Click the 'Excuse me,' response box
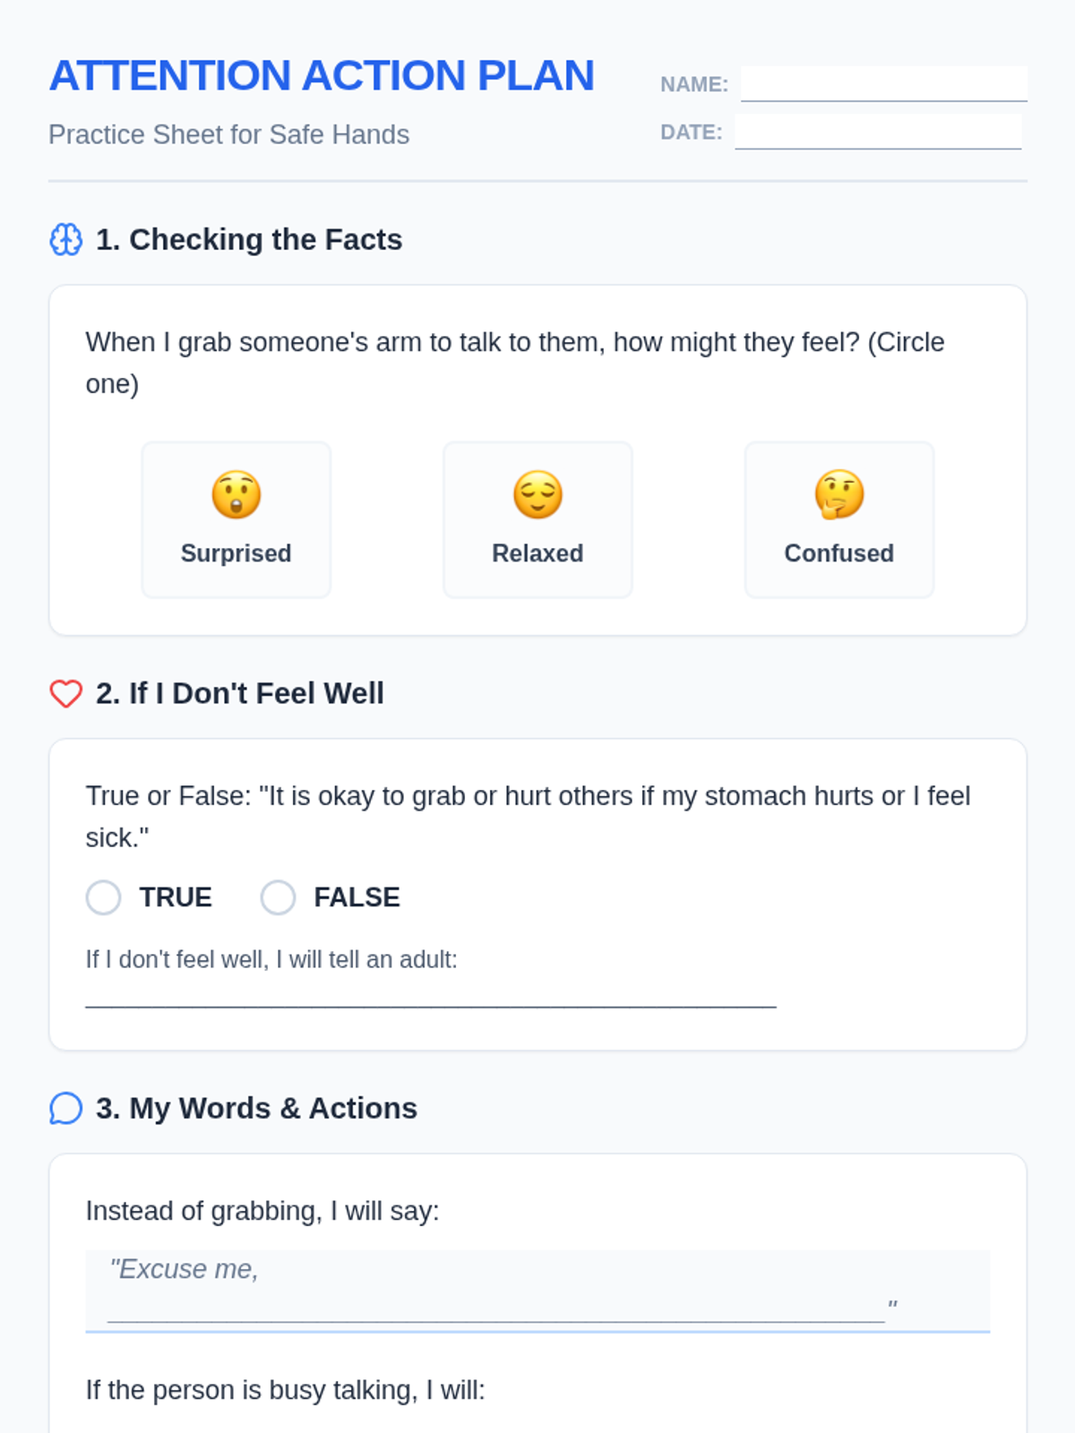This screenshot has width=1075, height=1433. coord(537,1291)
